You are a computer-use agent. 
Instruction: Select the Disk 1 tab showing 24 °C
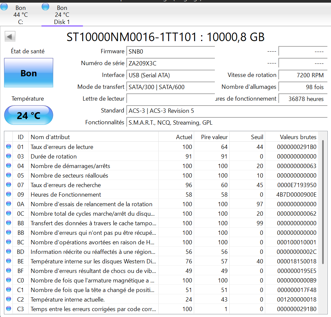point(62,14)
